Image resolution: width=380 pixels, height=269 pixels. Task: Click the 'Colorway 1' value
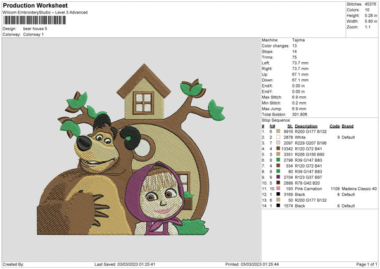coord(34,34)
